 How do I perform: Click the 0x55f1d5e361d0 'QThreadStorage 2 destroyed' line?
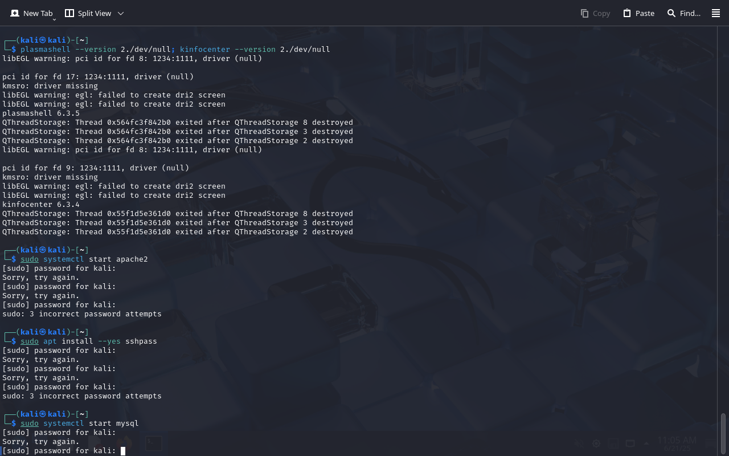click(178, 231)
